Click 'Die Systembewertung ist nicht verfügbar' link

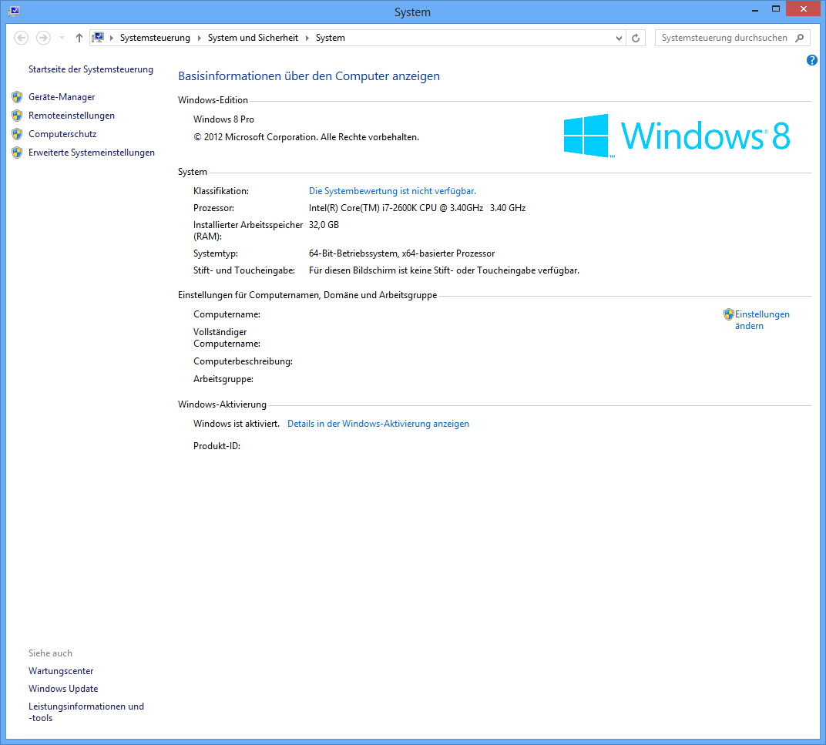click(392, 191)
